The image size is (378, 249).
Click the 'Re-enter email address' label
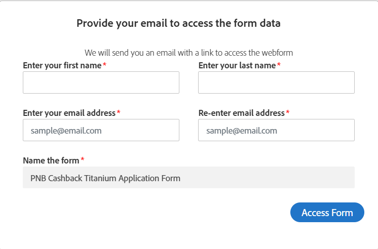242,112
